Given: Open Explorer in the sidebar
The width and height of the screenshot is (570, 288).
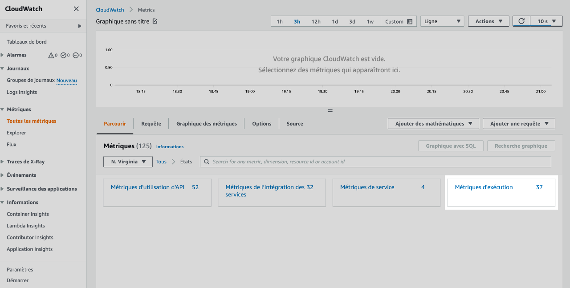Looking at the screenshot, I should pos(16,133).
